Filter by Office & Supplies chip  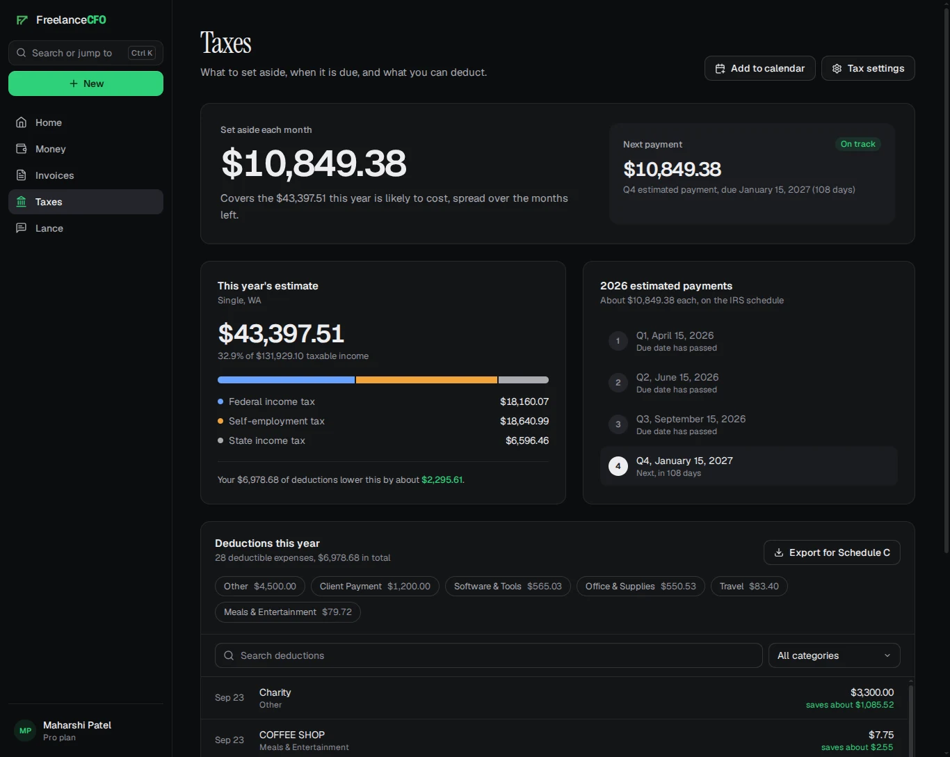click(641, 587)
